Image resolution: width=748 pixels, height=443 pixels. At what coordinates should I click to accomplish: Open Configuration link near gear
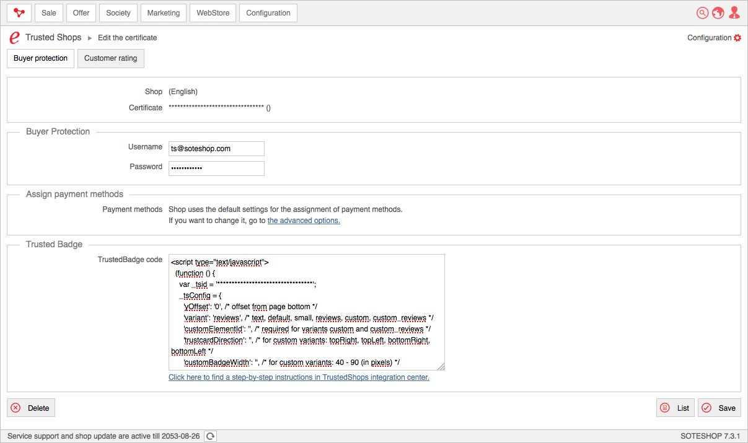710,38
